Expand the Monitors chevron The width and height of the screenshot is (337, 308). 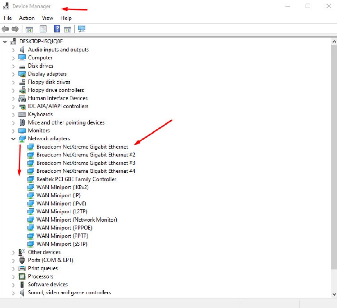pyautogui.click(x=14, y=131)
